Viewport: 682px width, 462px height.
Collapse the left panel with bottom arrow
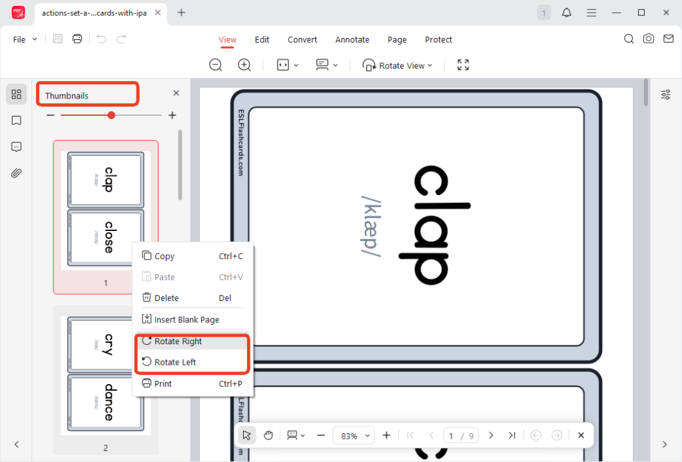pos(17,444)
